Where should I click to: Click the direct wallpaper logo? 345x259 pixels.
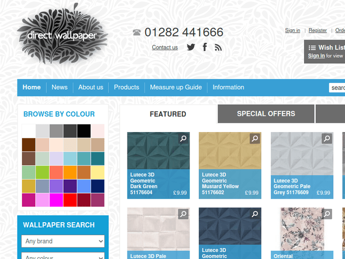click(62, 35)
